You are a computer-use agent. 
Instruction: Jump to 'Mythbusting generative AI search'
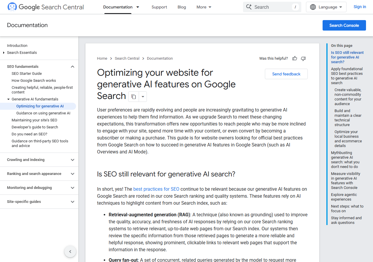click(345, 160)
